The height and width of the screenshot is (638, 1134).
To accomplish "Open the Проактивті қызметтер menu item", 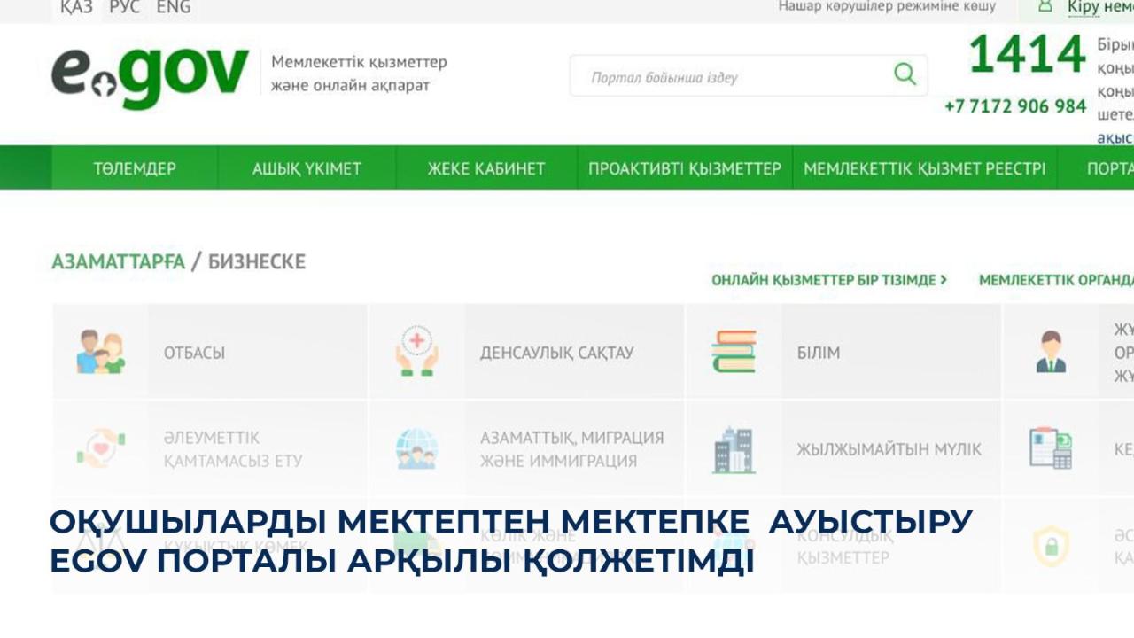I will point(685,168).
